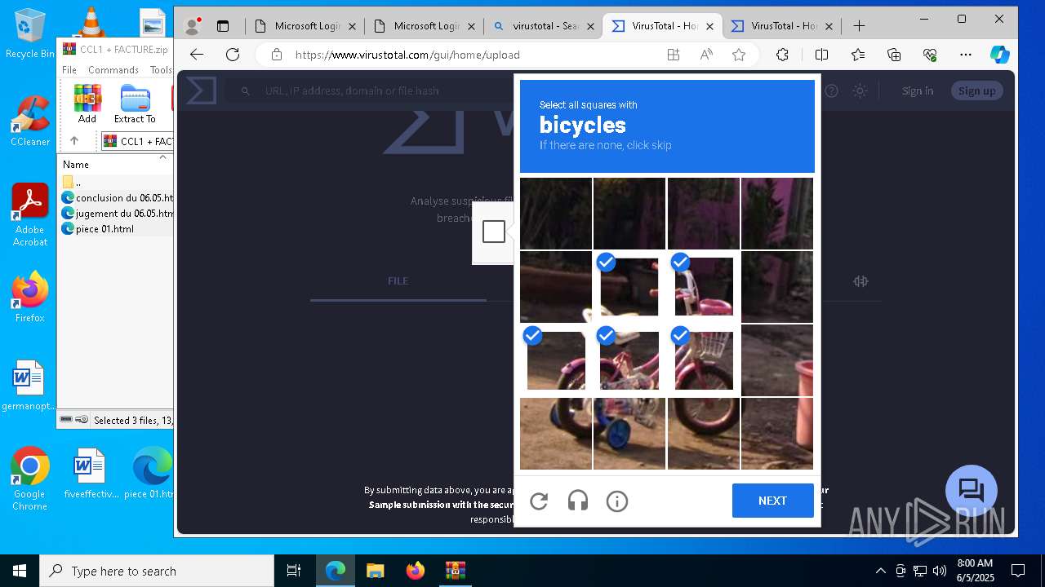Go up one folder in WinRAR
The height and width of the screenshot is (587, 1045).
click(x=73, y=141)
